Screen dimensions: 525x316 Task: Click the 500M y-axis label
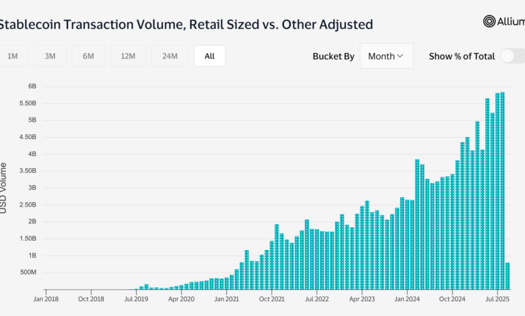[28, 272]
